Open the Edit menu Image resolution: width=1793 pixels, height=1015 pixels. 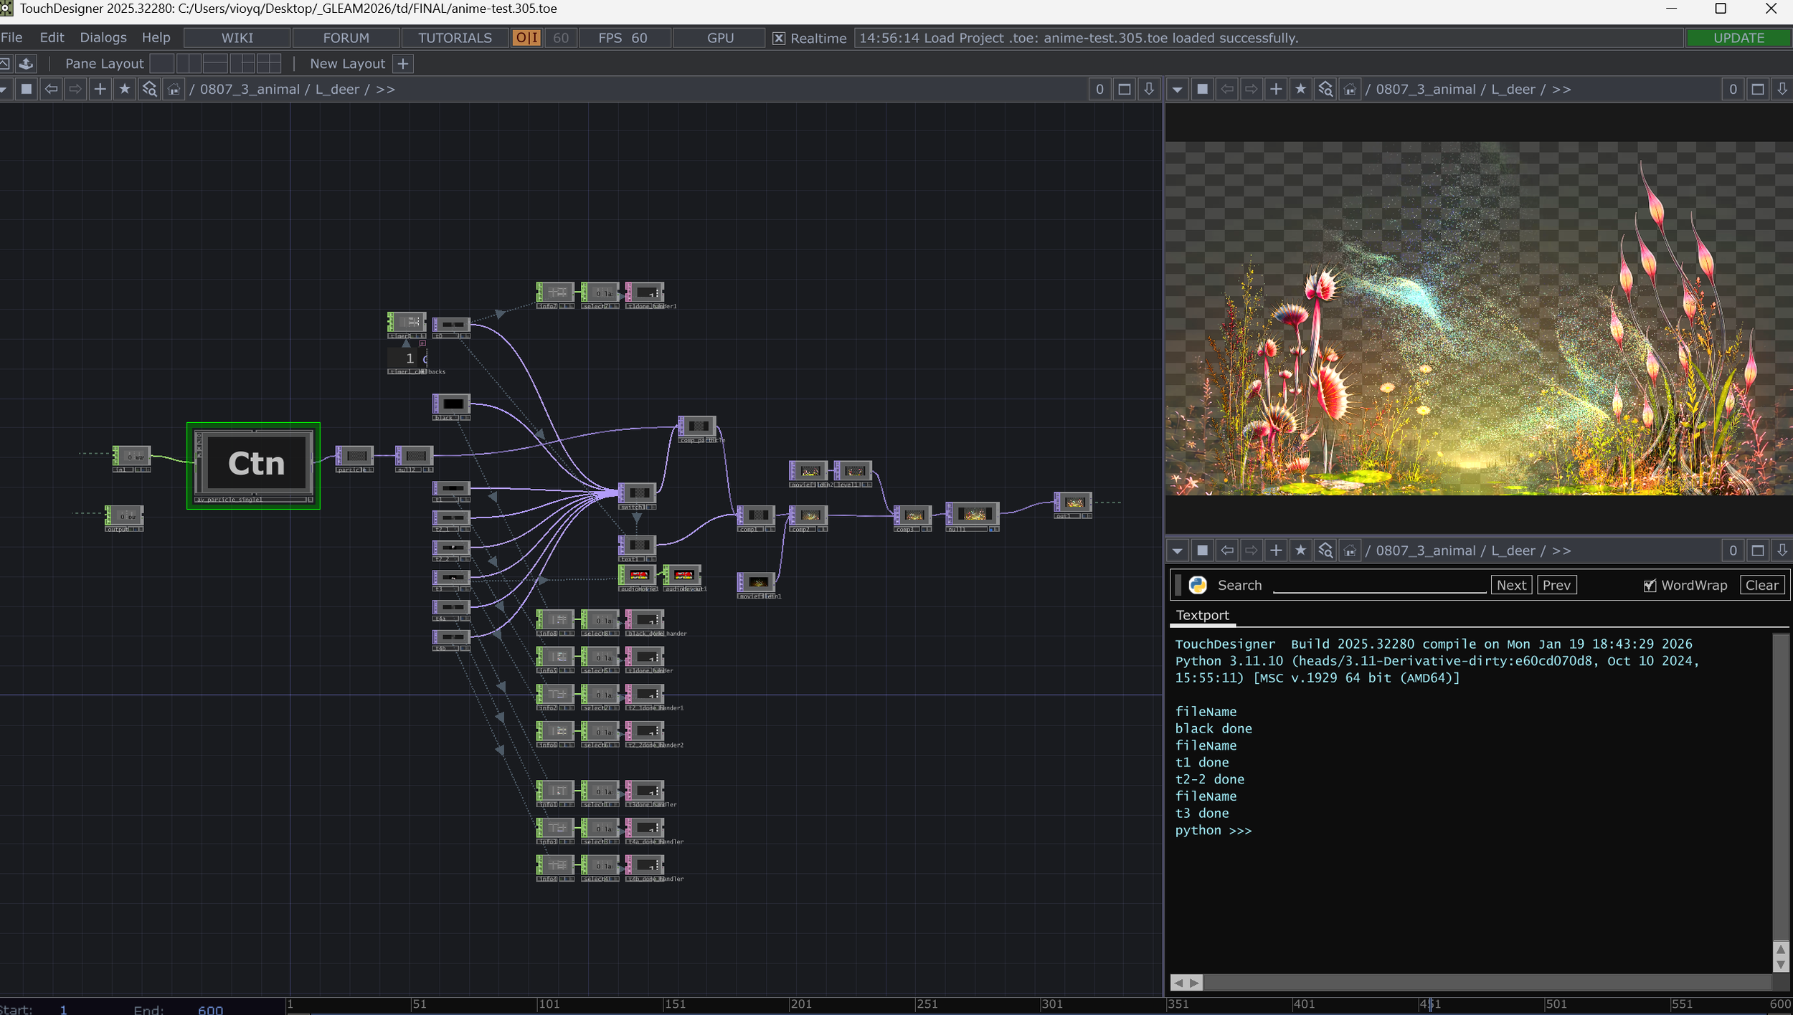click(52, 37)
